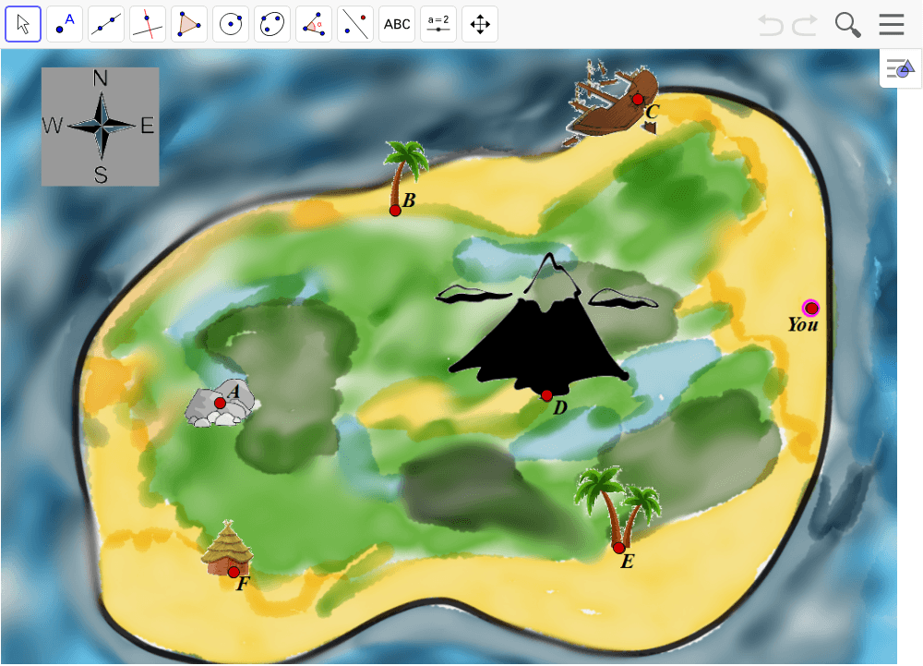Select the Angle measurement tool

(x=314, y=23)
